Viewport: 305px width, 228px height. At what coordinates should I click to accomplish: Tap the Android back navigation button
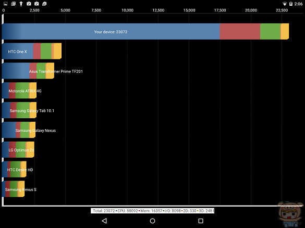point(104,221)
